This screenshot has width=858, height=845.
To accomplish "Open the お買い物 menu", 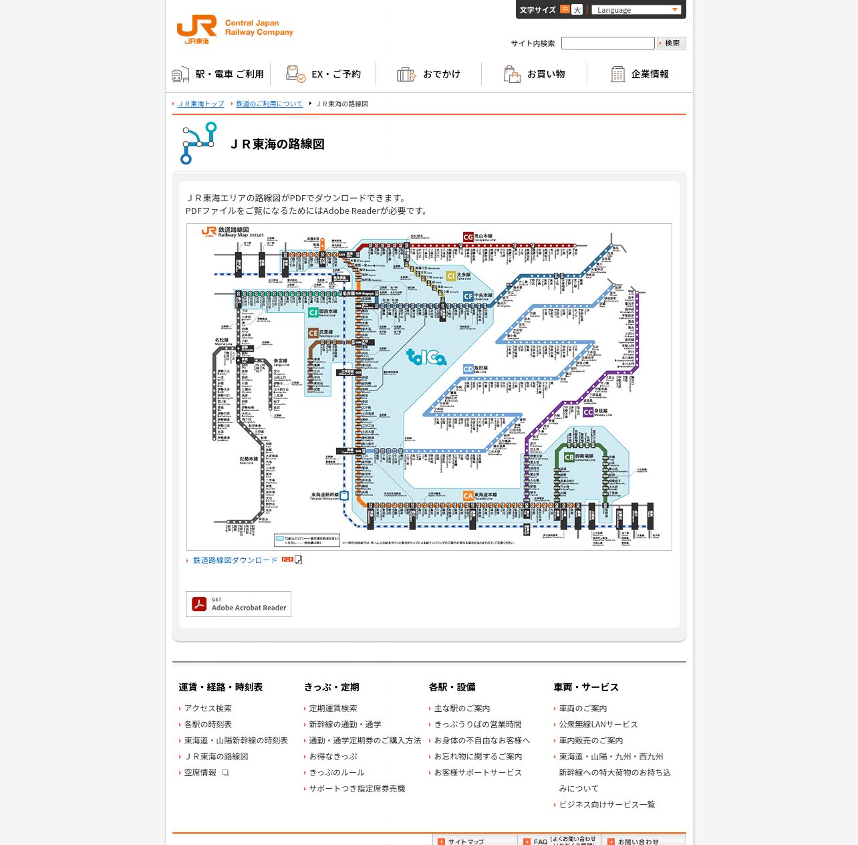I will tap(535, 74).
